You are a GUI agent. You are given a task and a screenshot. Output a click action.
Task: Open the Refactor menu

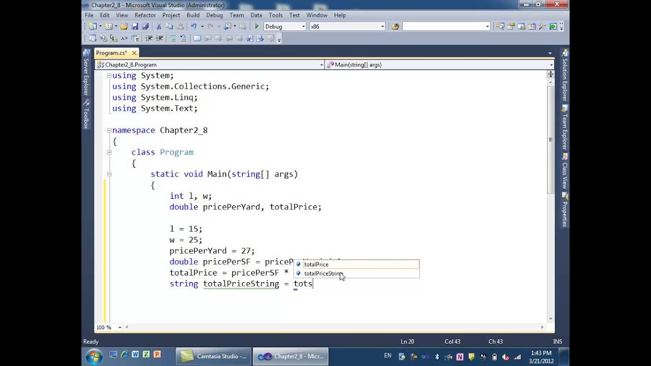(x=145, y=15)
